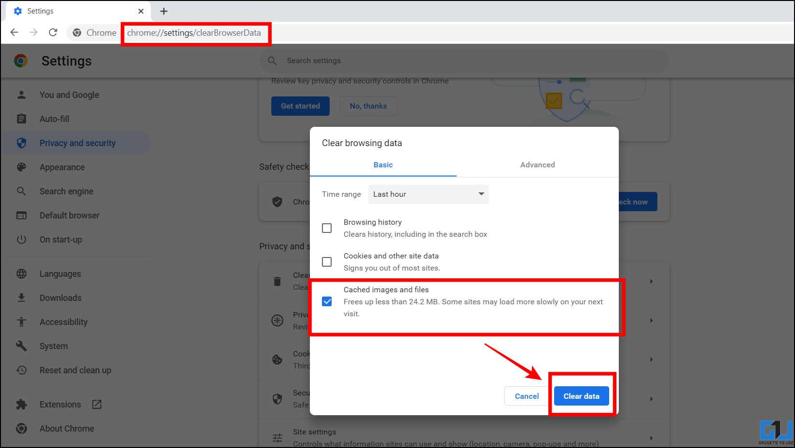Viewport: 795px width, 448px height.
Task: Expand the Privacy guide row chevron
Action: tap(651, 320)
